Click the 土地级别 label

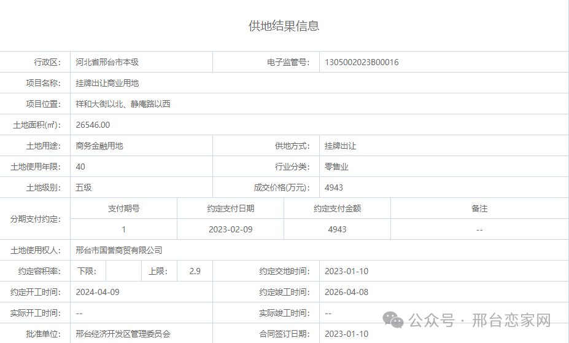43,187
